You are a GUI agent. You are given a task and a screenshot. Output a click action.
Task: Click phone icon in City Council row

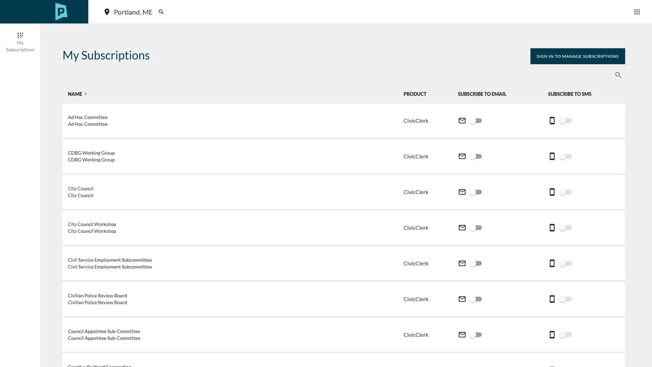click(x=552, y=192)
